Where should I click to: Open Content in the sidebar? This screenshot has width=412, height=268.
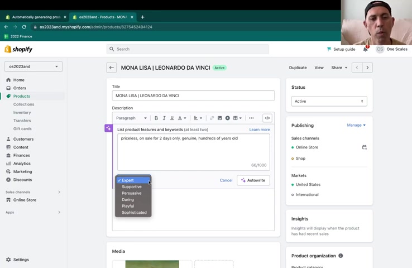pos(21,147)
